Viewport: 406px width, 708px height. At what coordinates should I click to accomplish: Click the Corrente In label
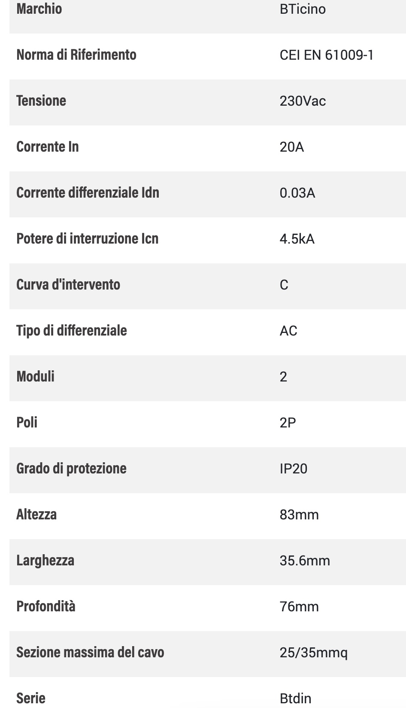[x=48, y=147]
